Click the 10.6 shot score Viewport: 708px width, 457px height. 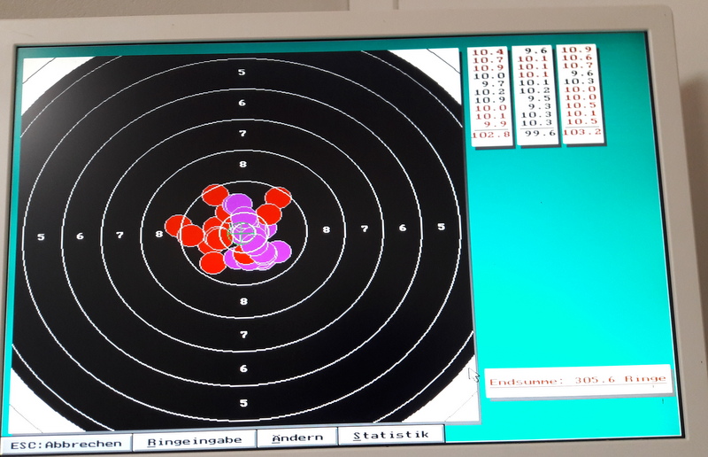[581, 58]
